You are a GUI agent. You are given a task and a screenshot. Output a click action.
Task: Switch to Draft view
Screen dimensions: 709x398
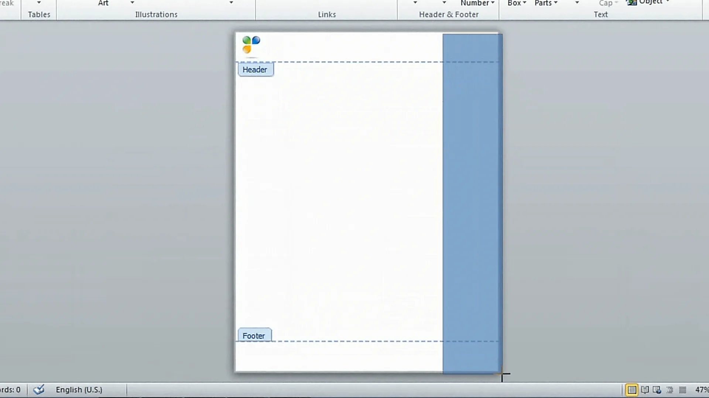pyautogui.click(x=682, y=390)
